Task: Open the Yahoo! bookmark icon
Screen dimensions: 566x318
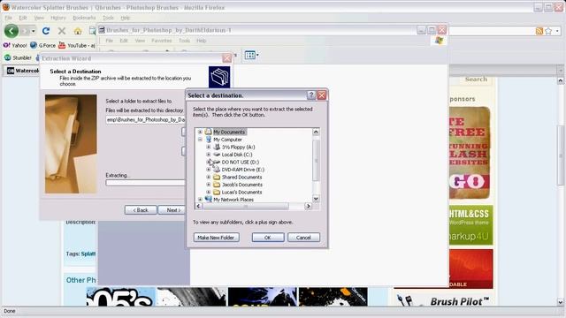Action: tap(6, 45)
